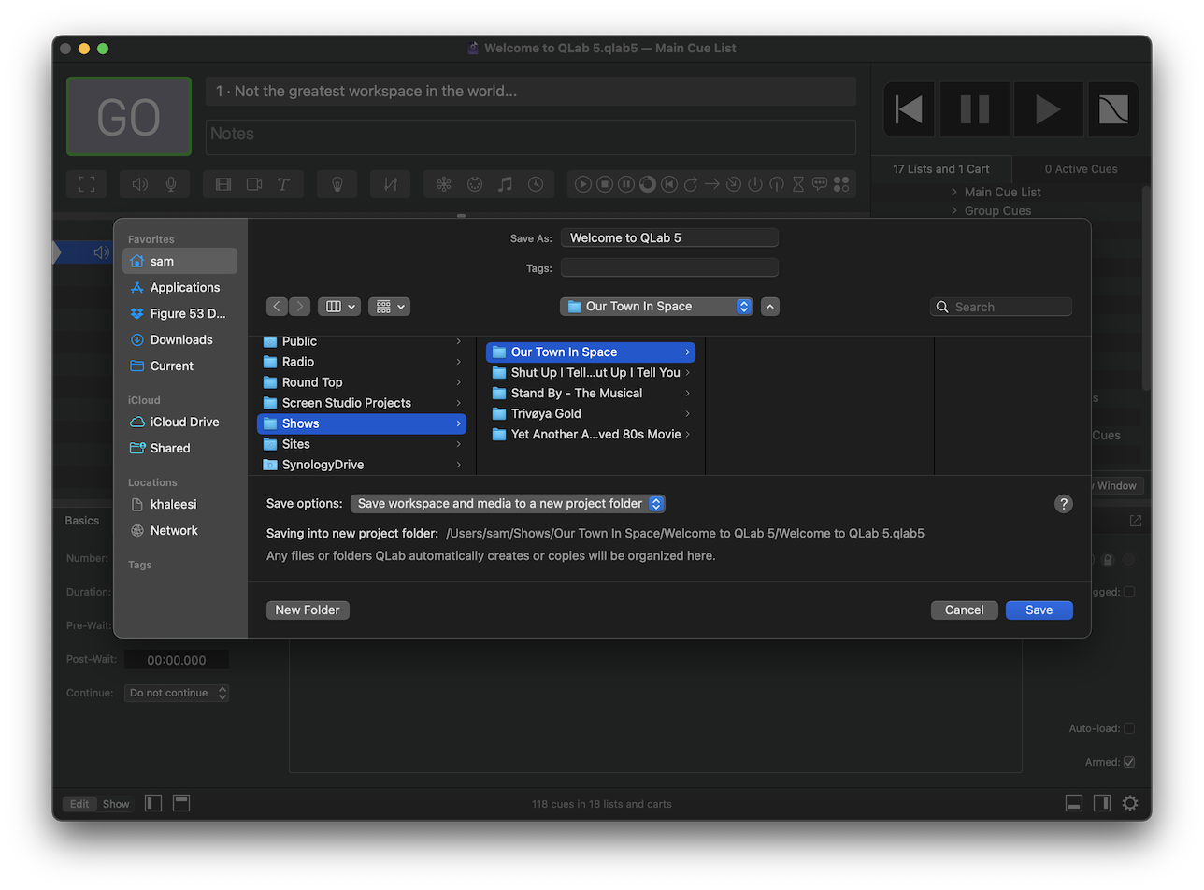Open the Our Town In Space path dropdown
The image size is (1204, 890).
(x=656, y=306)
